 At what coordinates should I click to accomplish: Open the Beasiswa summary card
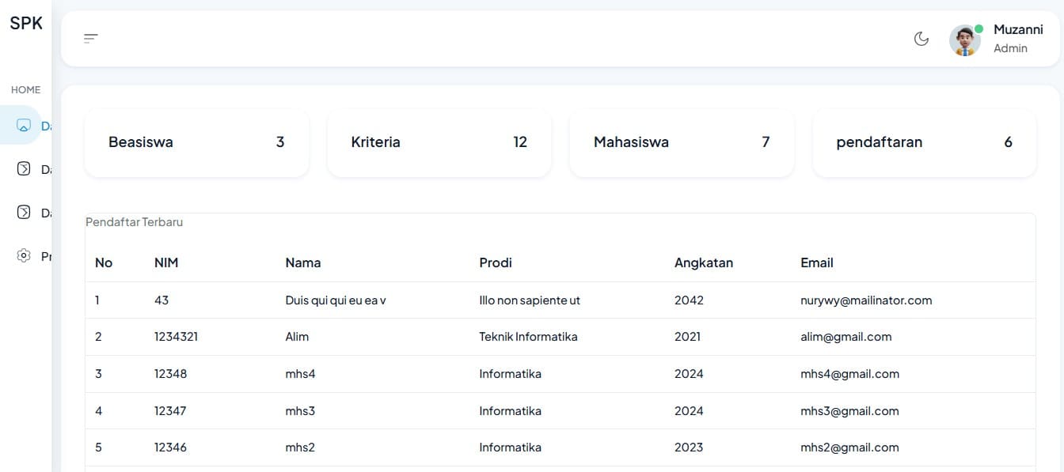pos(196,142)
